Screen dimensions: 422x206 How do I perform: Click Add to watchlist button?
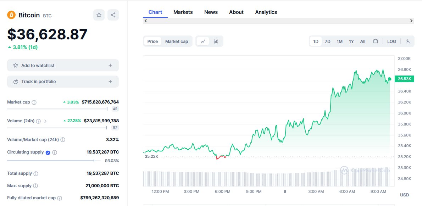tap(63, 66)
